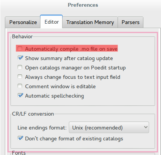Screen dimensions: 161x155
Task: Untick Don't change format of existing catalogs
Action: [20, 138]
